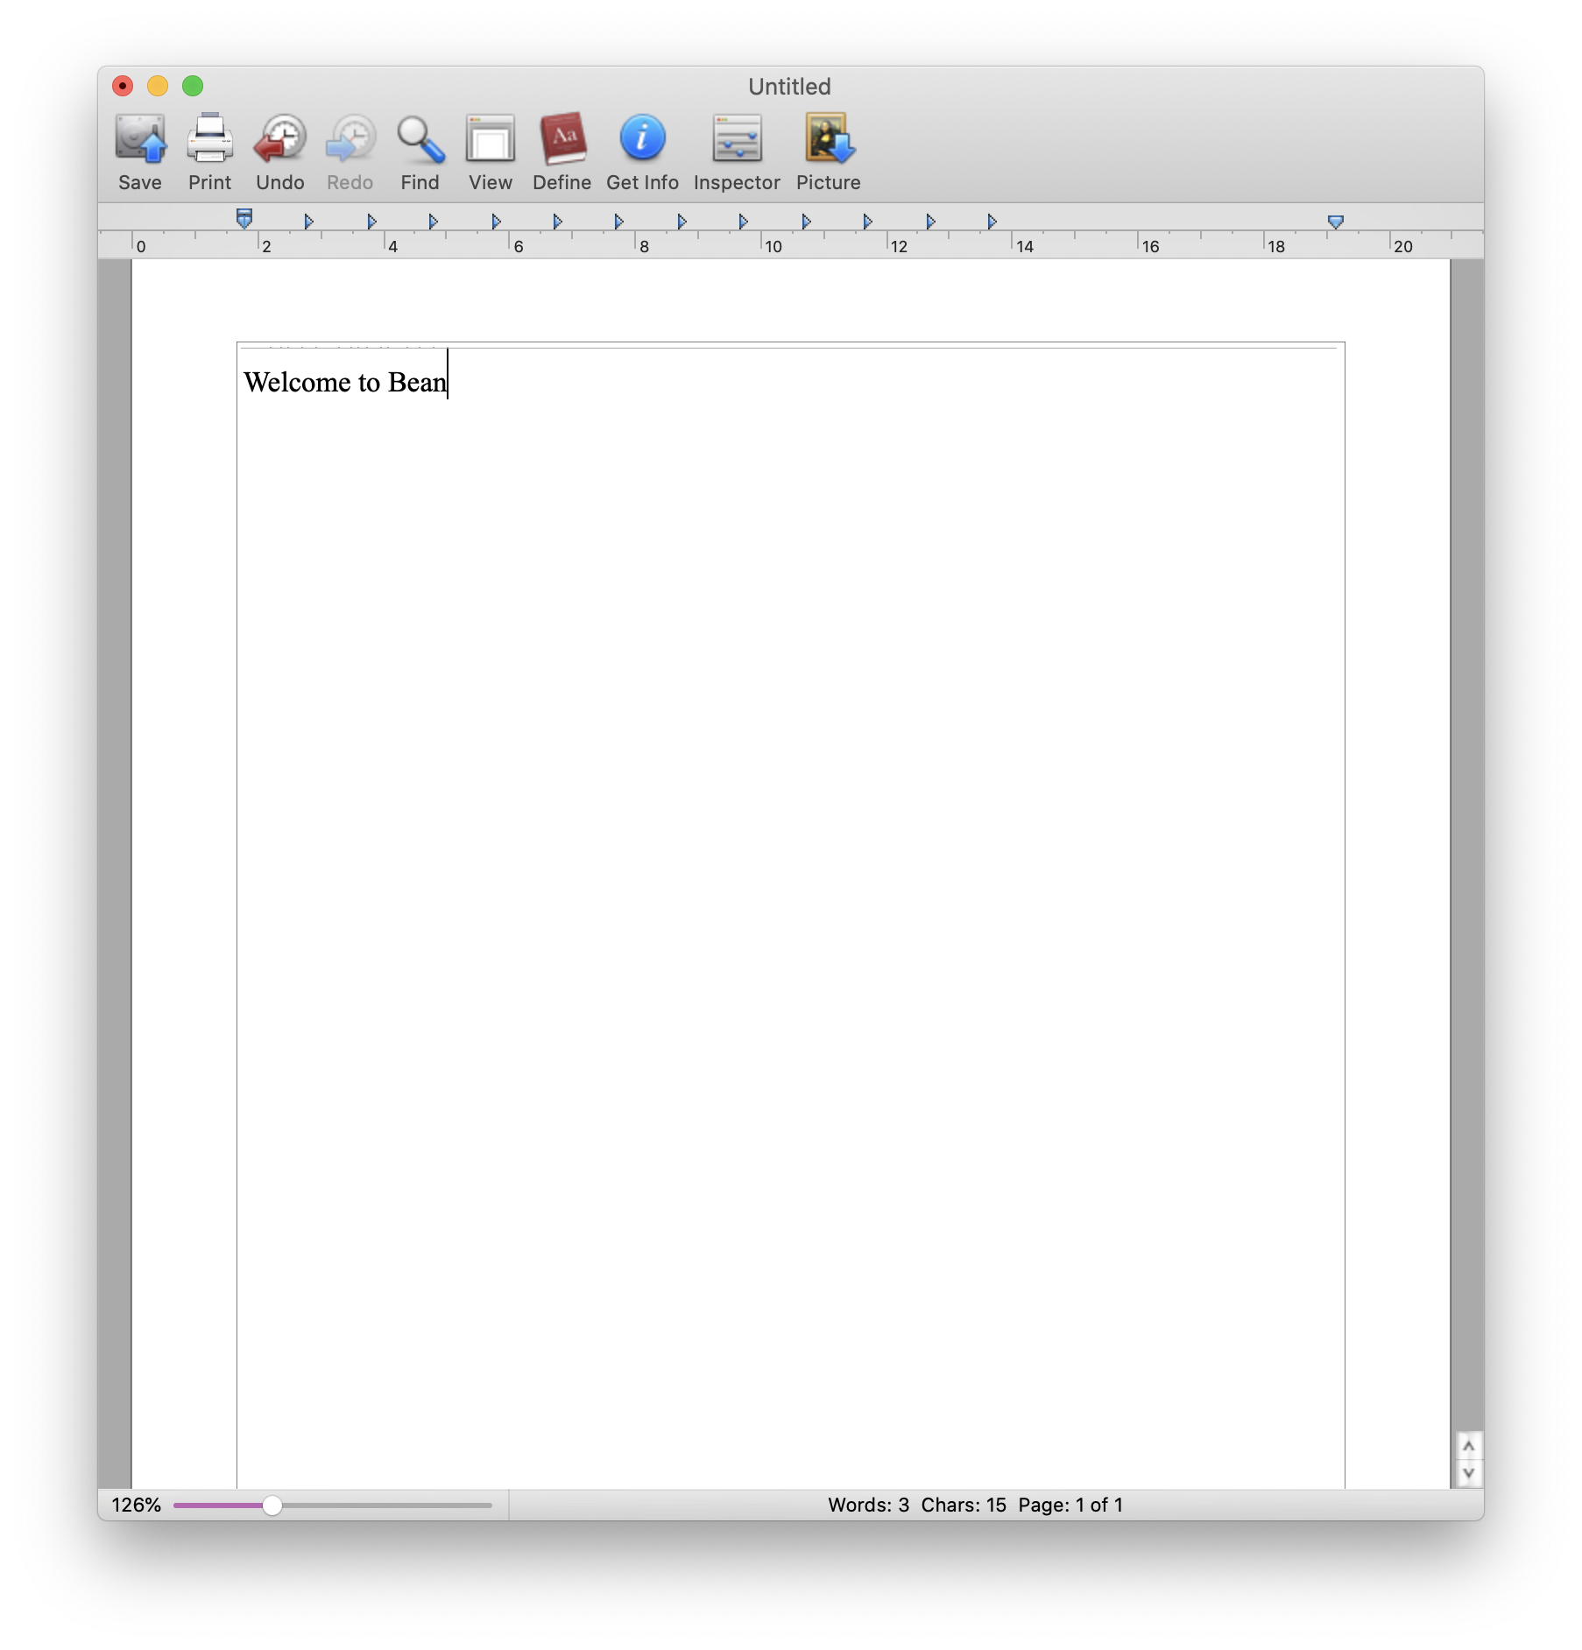Click the first tab stop marker after 2

(x=308, y=222)
